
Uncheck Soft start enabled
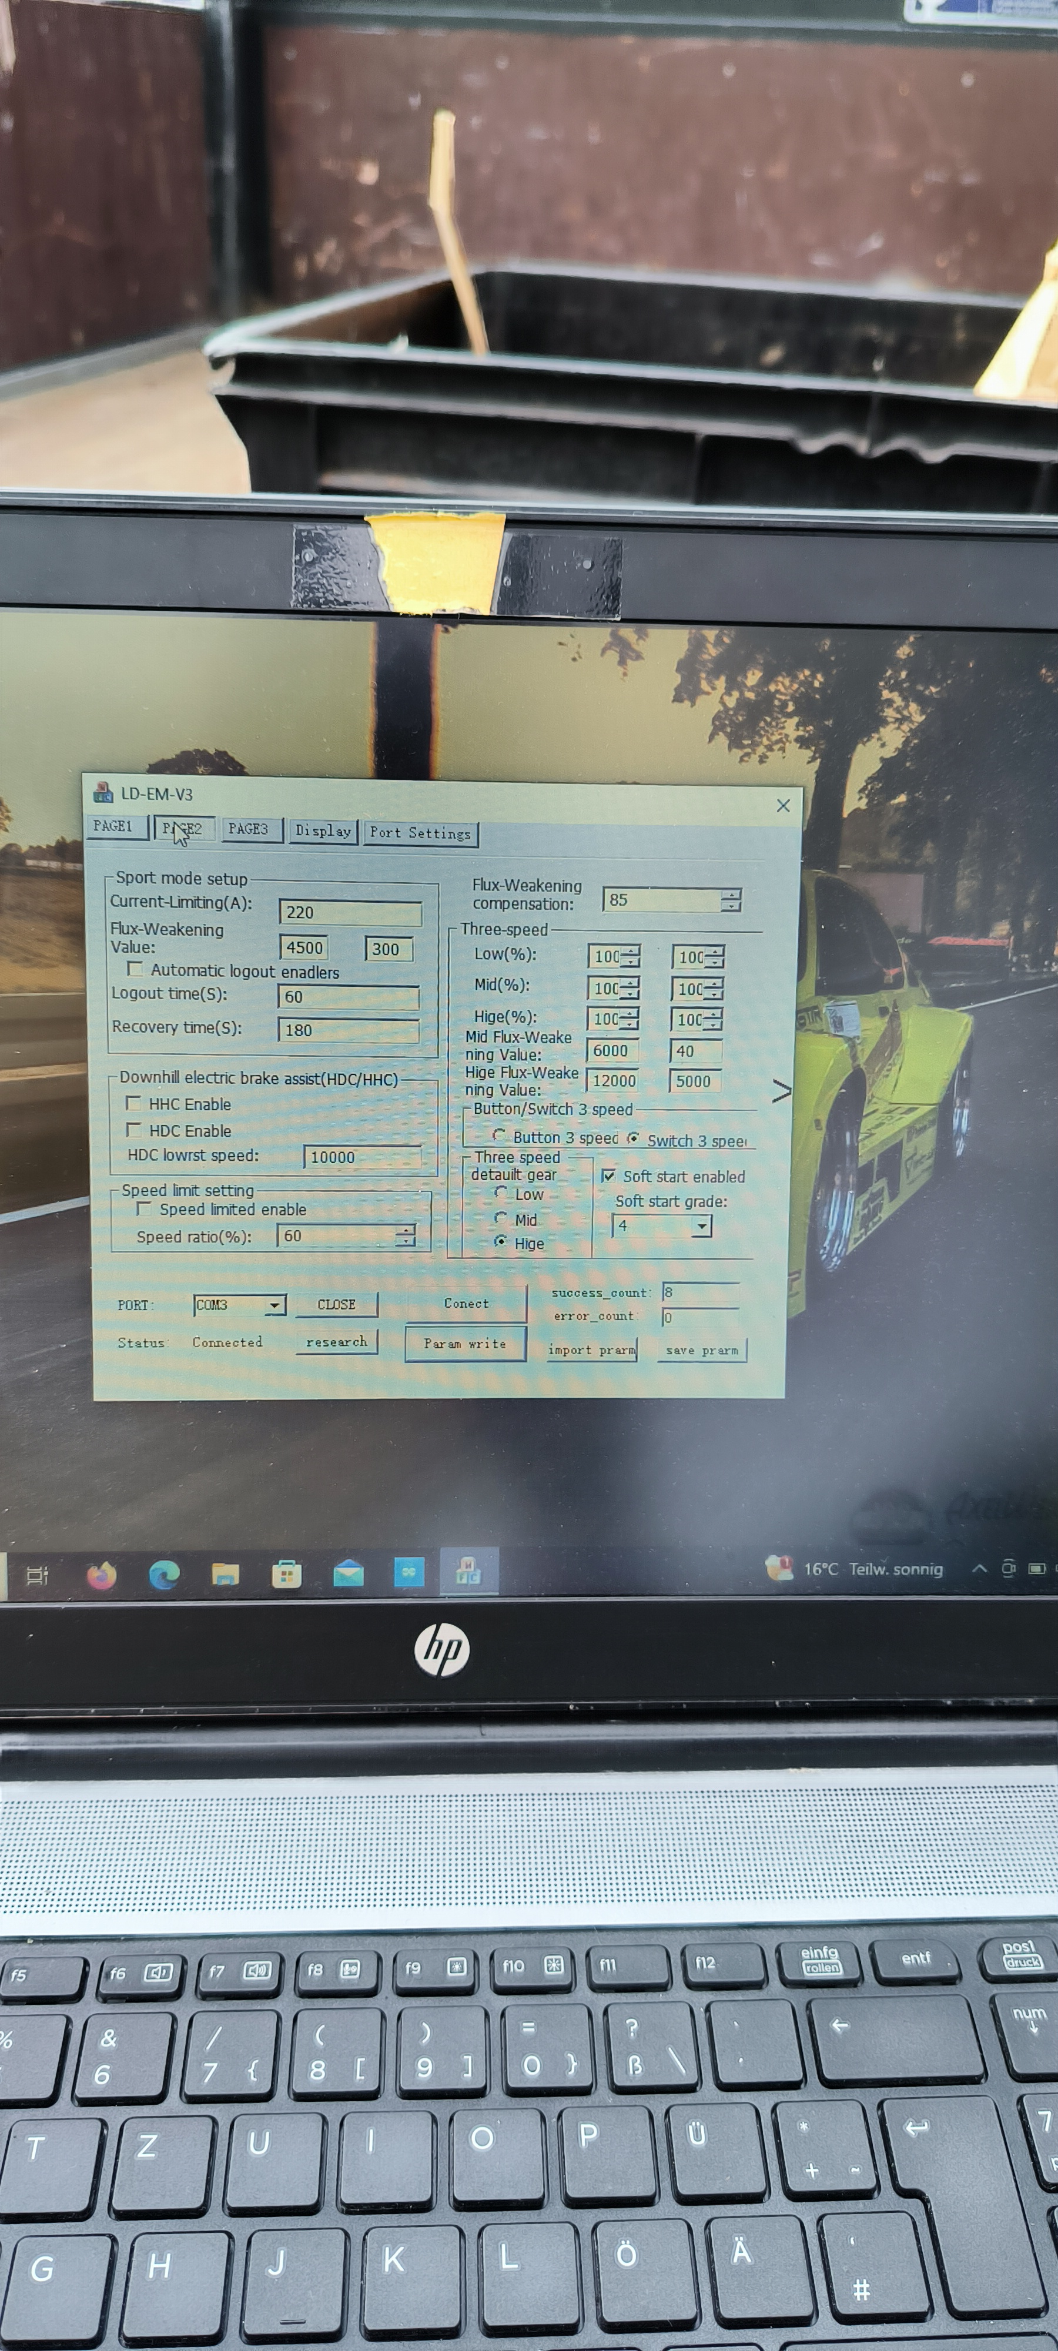pos(609,1177)
